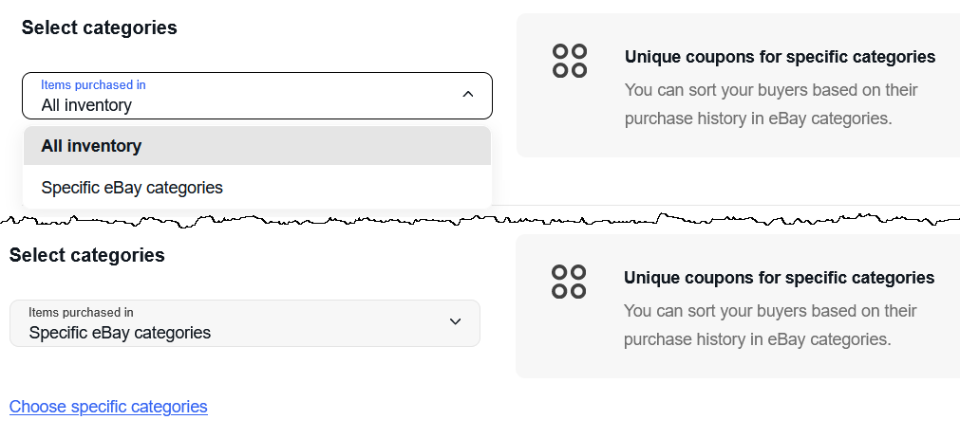
Task: Click the four-circles icon in the lower card
Action: pos(569,282)
